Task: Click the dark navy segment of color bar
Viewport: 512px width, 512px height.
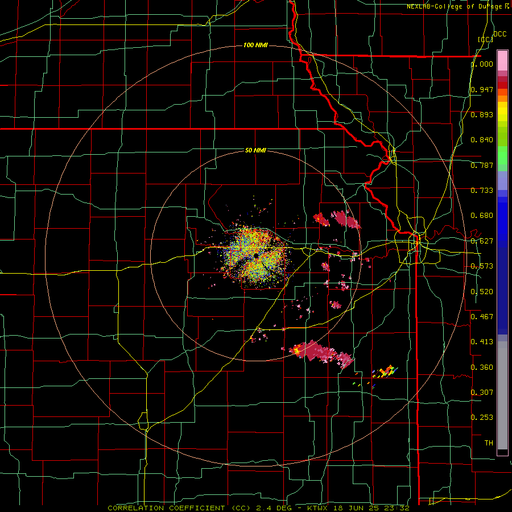Action: [502, 291]
